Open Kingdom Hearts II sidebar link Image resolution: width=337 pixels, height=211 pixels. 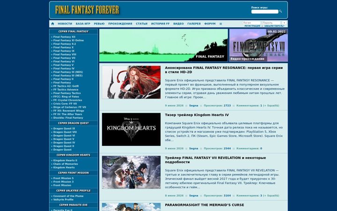[x=65, y=160]
